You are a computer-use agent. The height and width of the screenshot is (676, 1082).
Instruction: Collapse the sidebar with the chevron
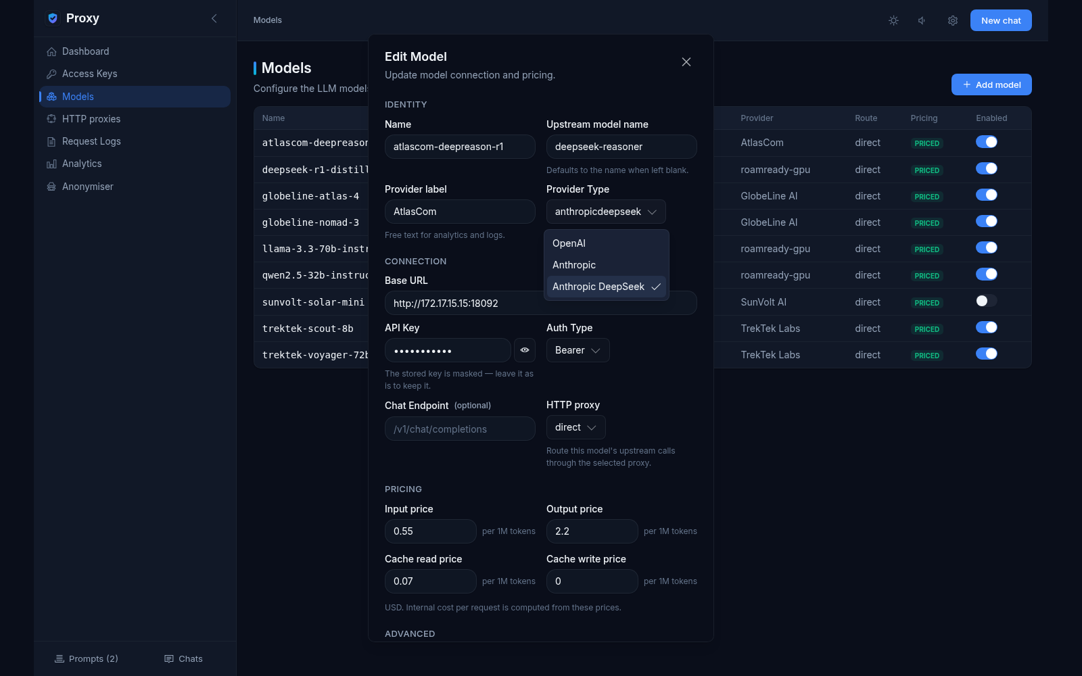click(x=214, y=18)
